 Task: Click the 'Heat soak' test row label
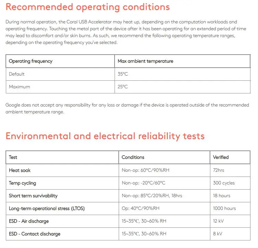(20, 170)
